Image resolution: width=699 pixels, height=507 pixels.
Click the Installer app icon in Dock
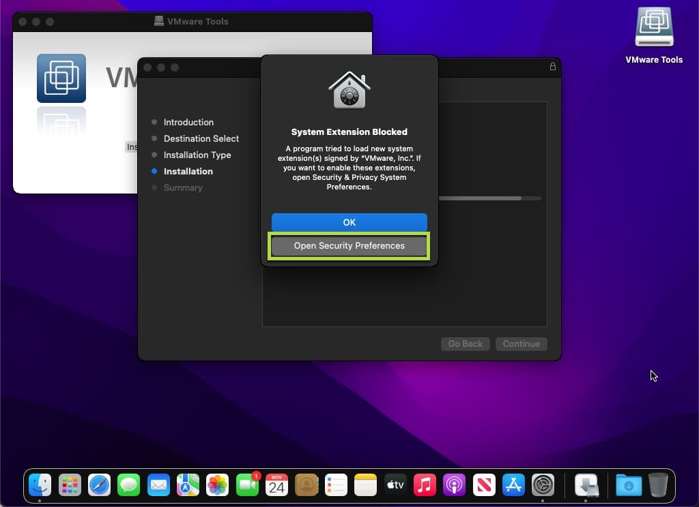[586, 485]
